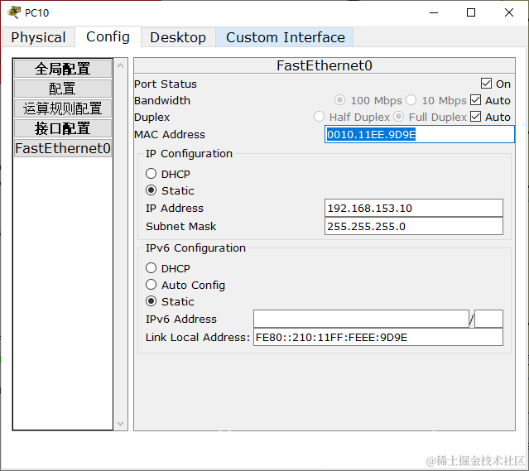Uncheck the Duplex Auto checkbox

click(475, 117)
